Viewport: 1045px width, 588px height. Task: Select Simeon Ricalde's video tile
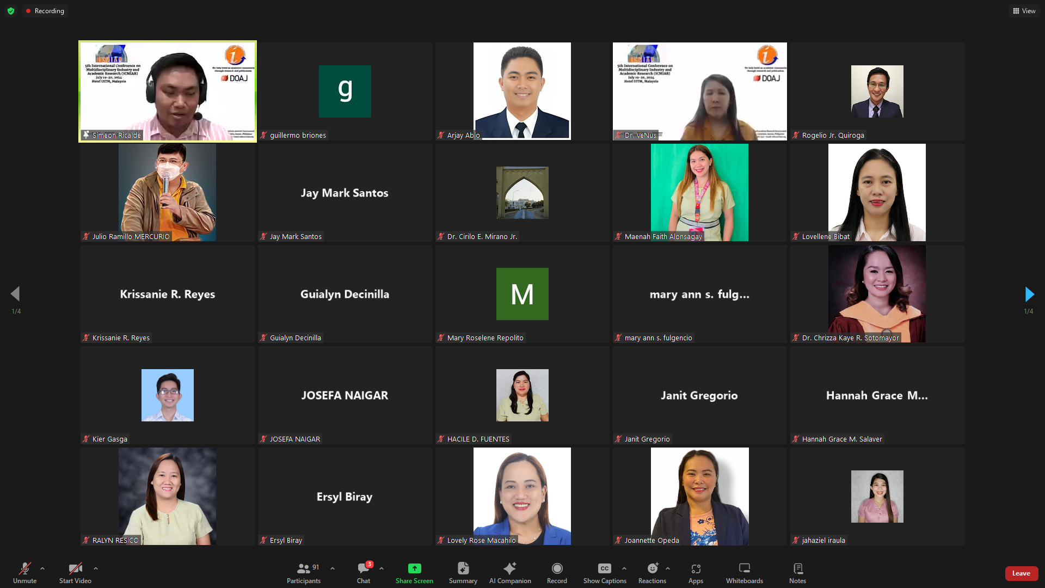pyautogui.click(x=168, y=91)
